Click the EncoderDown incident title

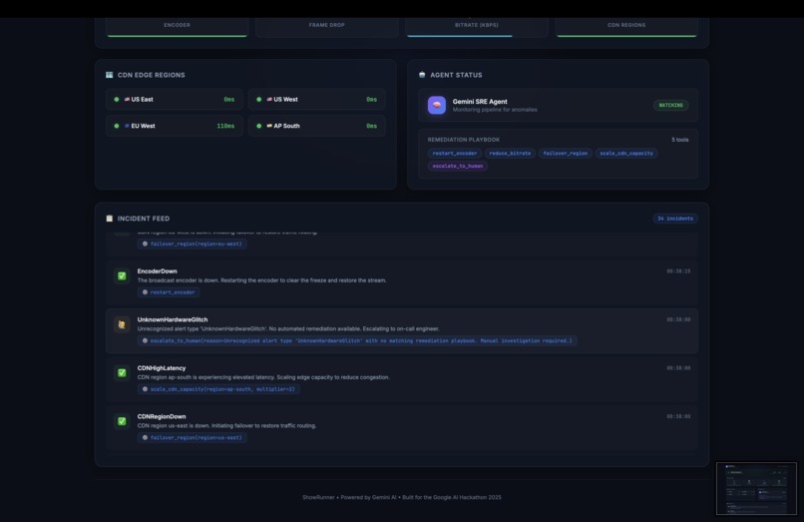coord(157,271)
